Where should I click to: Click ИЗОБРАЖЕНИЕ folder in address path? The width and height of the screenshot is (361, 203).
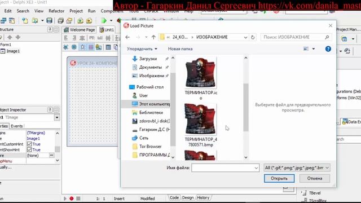[212, 37]
